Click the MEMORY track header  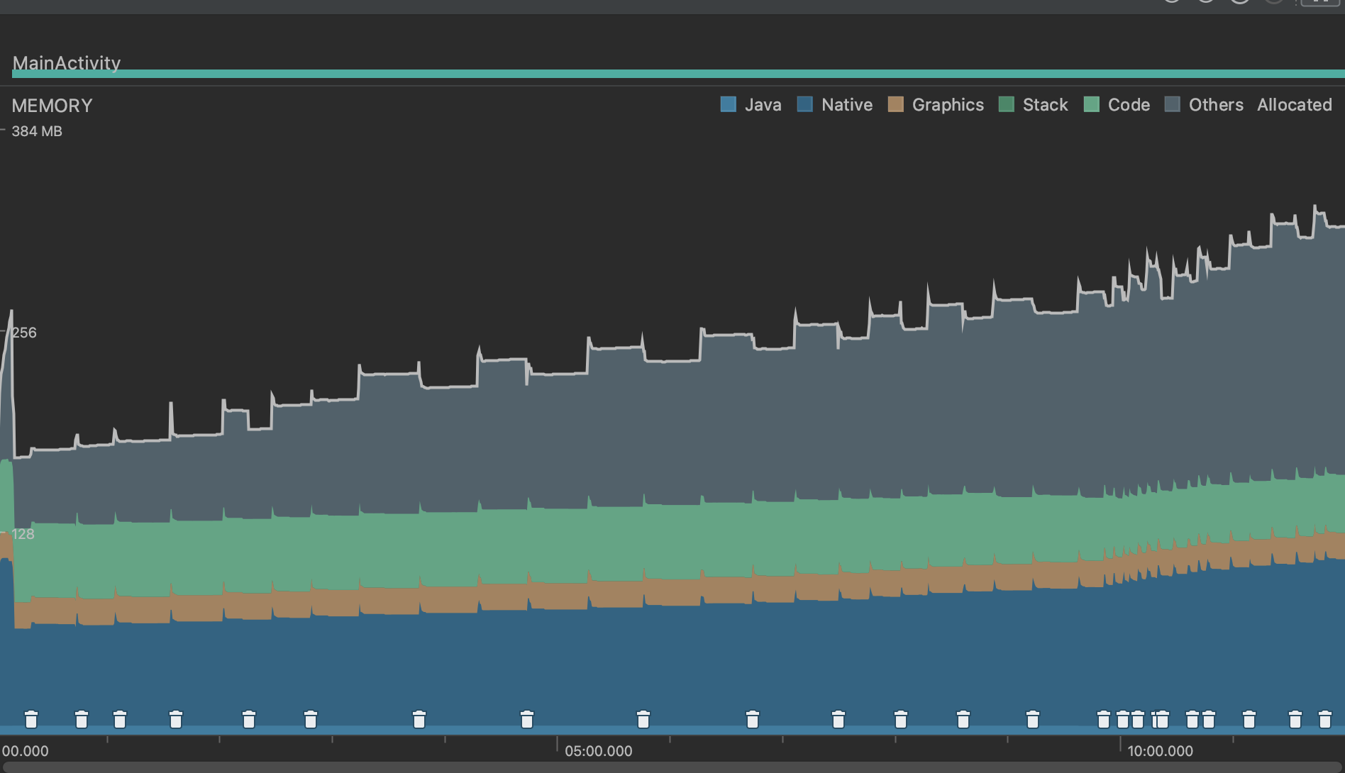point(52,105)
